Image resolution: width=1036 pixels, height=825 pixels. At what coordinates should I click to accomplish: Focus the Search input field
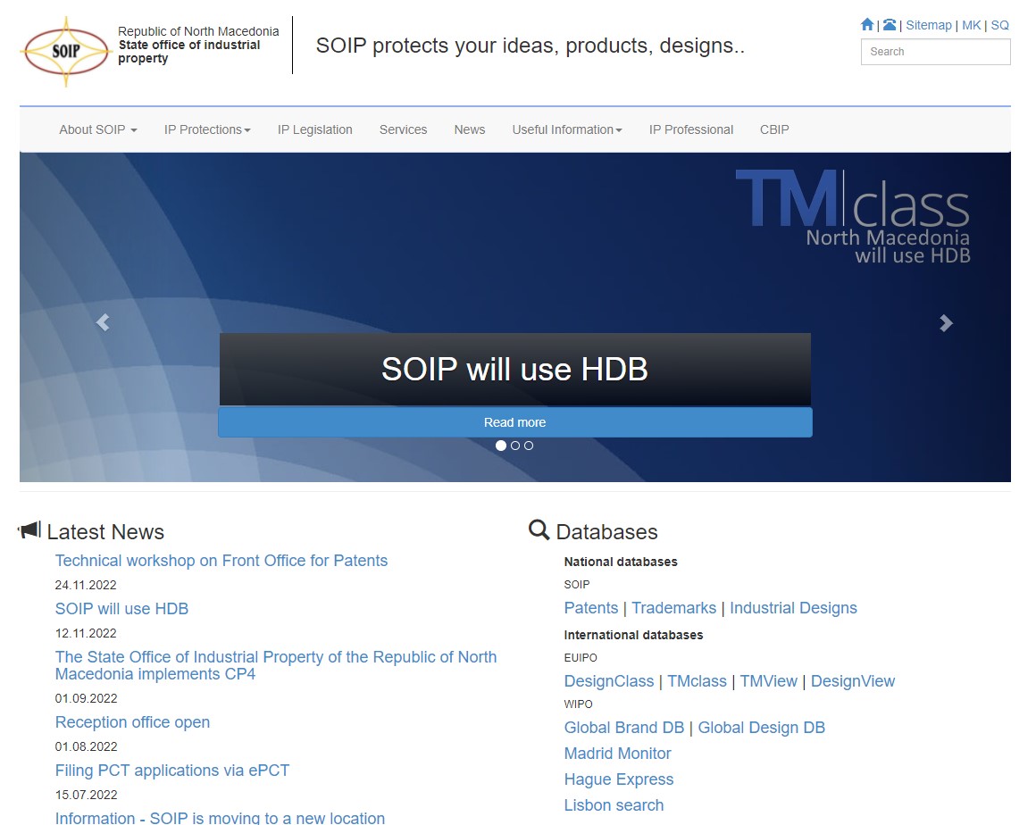(x=936, y=52)
